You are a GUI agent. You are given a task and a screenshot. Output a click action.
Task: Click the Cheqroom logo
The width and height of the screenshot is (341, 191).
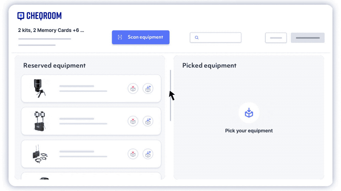tap(39, 16)
